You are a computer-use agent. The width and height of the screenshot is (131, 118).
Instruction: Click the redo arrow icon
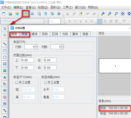pos(94,14)
